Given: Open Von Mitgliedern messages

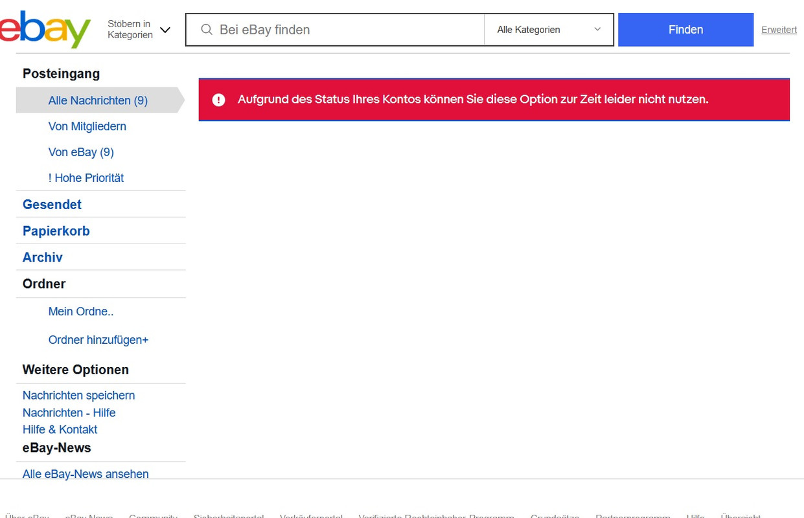Looking at the screenshot, I should 87,126.
